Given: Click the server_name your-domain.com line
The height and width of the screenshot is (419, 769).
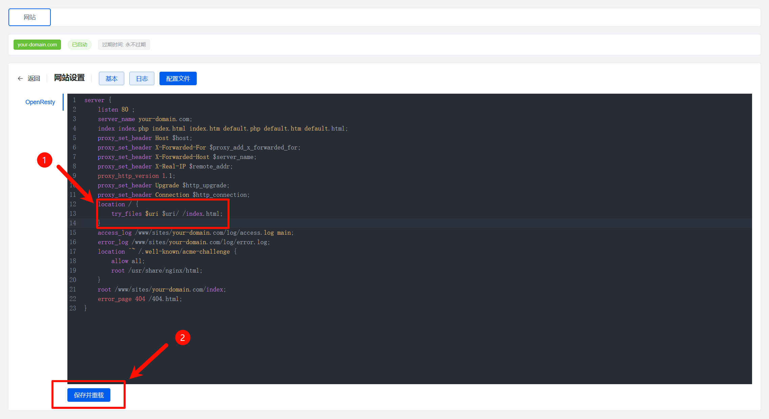Looking at the screenshot, I should 145,119.
